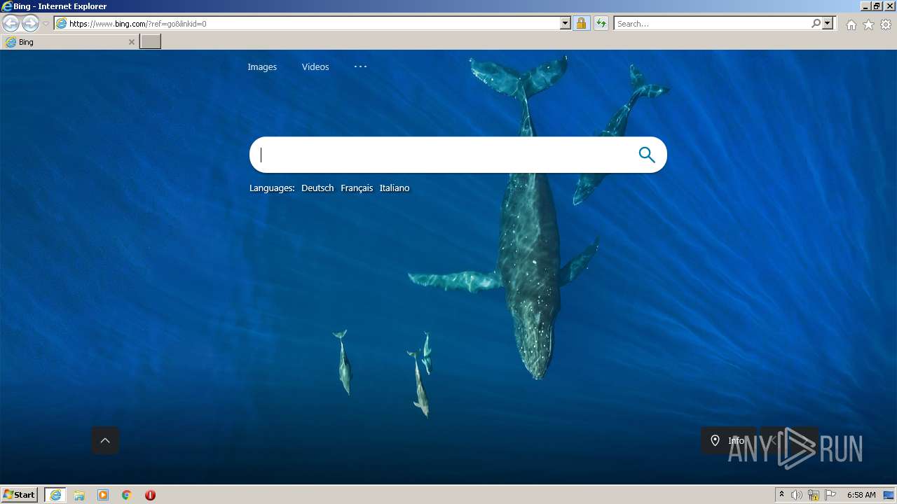Image resolution: width=897 pixels, height=504 pixels.
Task: Click inside the Bing search box
Action: coord(441,155)
